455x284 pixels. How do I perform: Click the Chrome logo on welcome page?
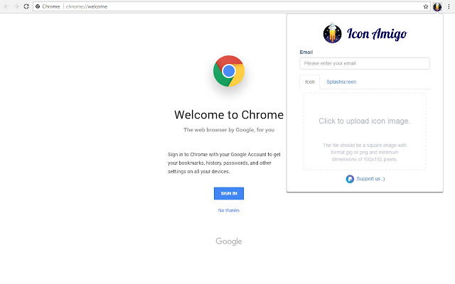pyautogui.click(x=229, y=71)
